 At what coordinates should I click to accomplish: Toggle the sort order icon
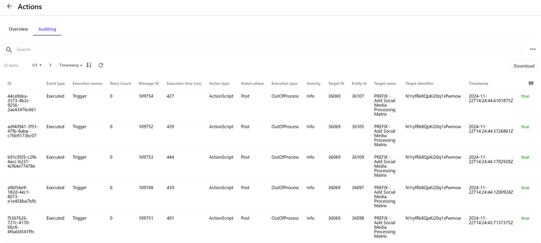coord(89,66)
